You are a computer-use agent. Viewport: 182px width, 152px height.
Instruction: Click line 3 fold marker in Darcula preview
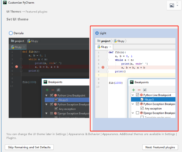pos(21,59)
